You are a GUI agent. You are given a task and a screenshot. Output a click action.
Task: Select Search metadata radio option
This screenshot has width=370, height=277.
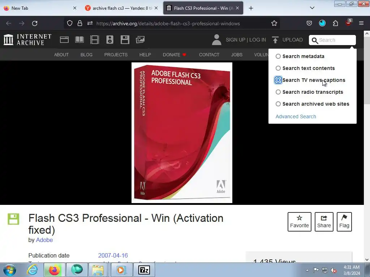[x=278, y=56]
